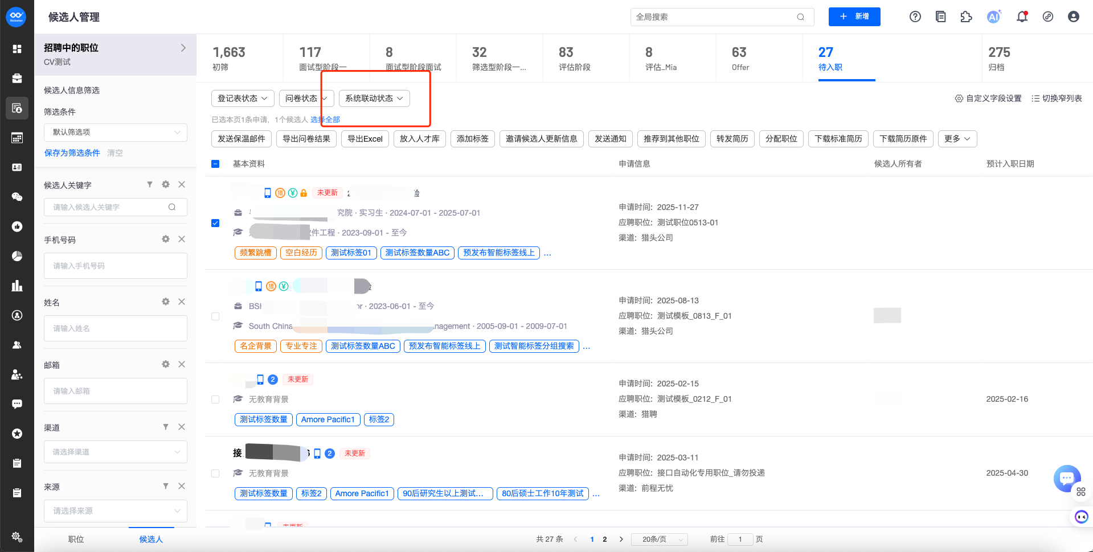Remove the 邮箱 filter with its X icon
Screen dimensions: 1093x552
click(182, 364)
